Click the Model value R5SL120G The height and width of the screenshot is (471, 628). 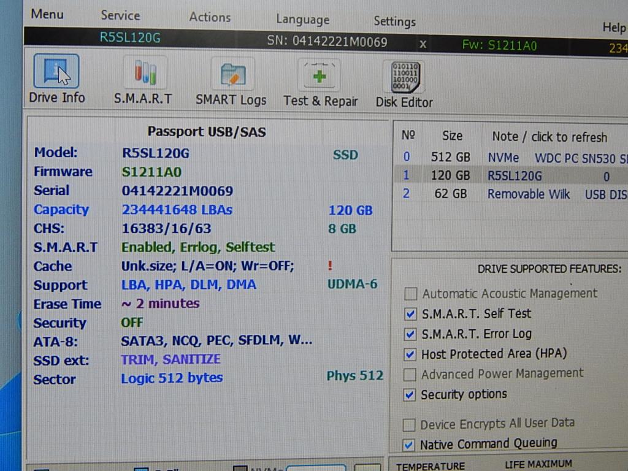[x=156, y=153]
